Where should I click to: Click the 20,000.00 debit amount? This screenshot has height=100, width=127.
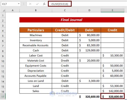[89, 61]
